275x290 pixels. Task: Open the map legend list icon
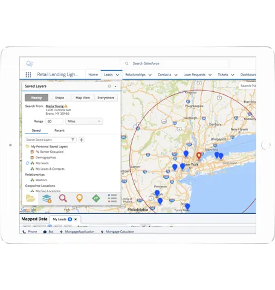pos(112,198)
